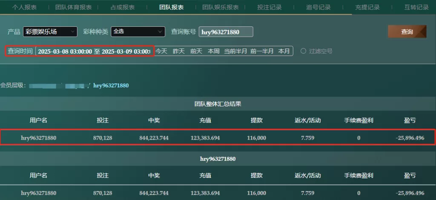Pick the 本周 quick date option
This screenshot has height=200, width=436.
tap(213, 51)
